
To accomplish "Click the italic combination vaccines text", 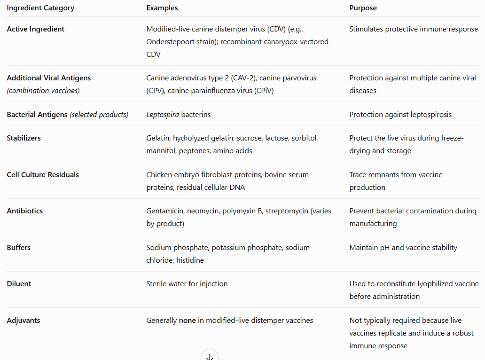I will point(43,91).
